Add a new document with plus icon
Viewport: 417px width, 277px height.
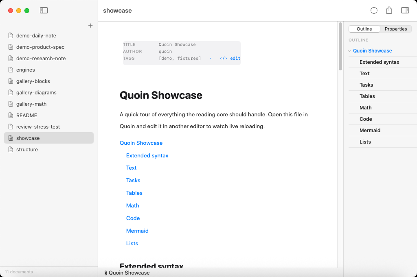(90, 26)
